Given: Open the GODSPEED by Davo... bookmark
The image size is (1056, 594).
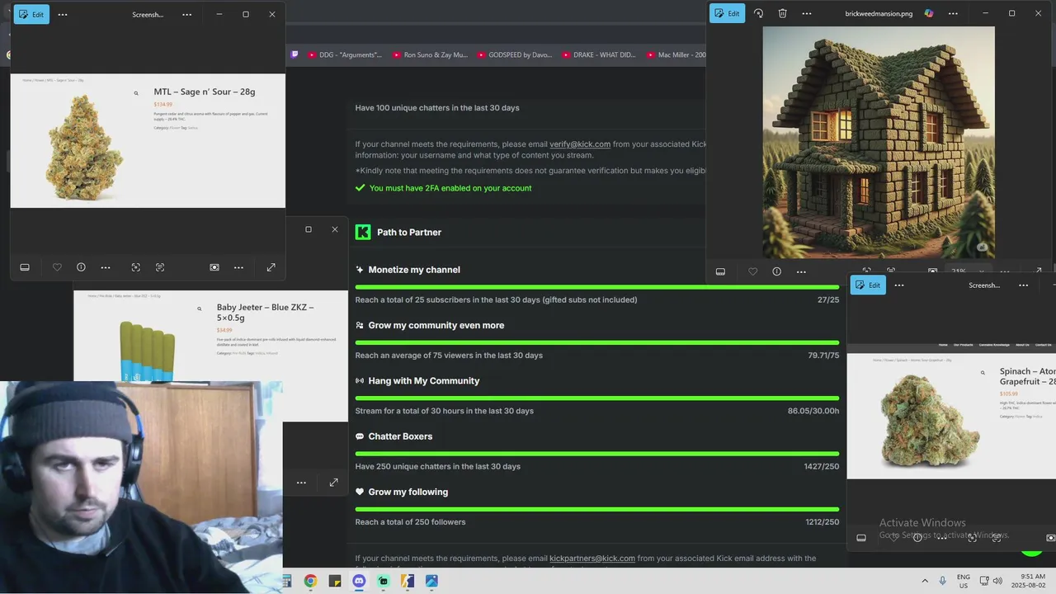Looking at the screenshot, I should (514, 54).
